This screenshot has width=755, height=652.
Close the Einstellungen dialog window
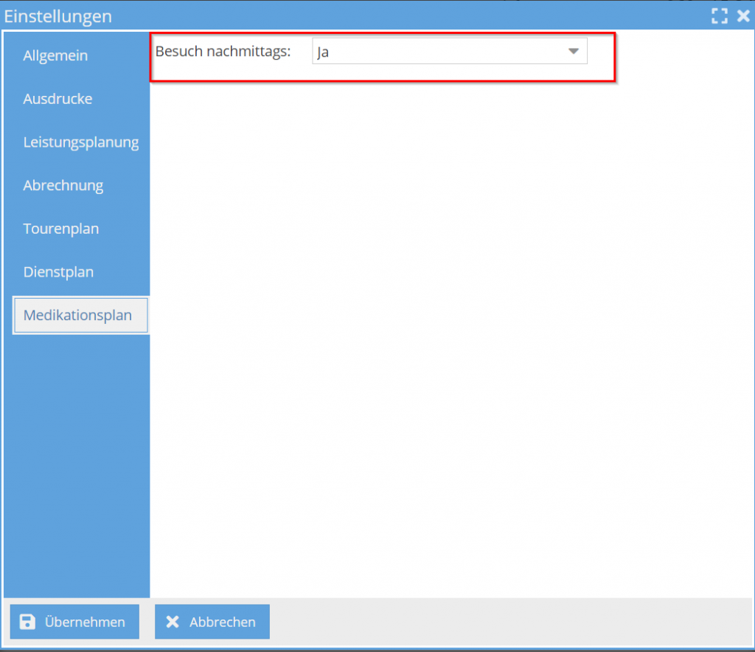coord(742,15)
